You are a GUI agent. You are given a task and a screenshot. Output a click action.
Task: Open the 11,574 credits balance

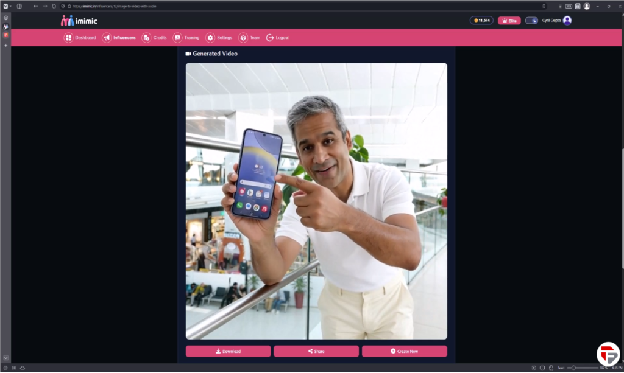pos(481,20)
